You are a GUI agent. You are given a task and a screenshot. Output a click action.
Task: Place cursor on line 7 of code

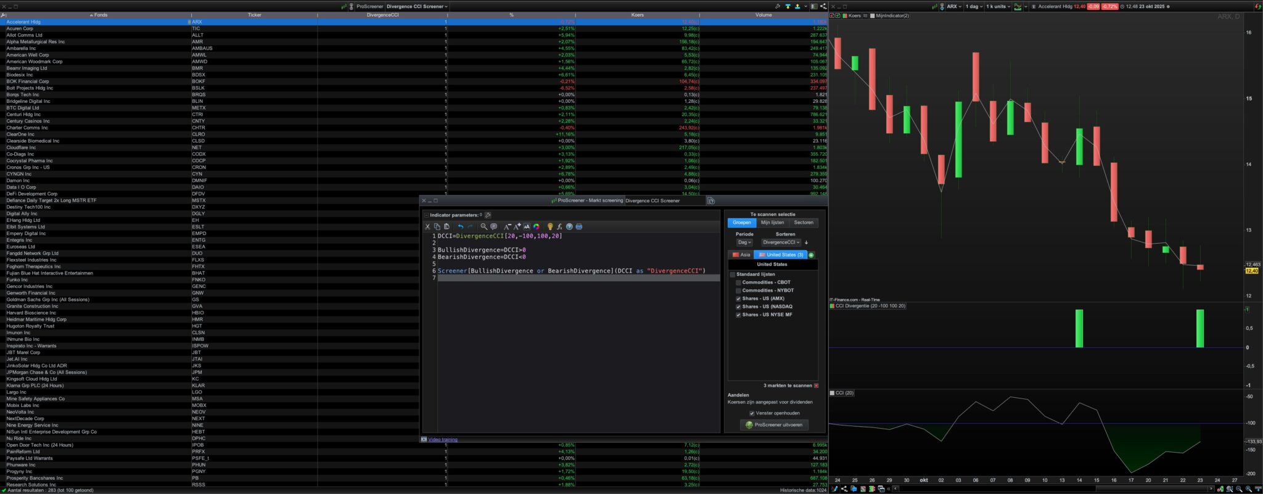tap(578, 278)
